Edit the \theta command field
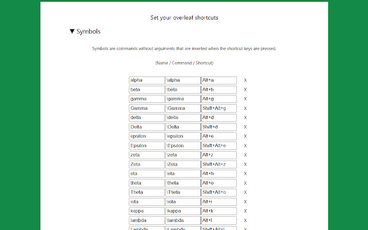 click(182, 183)
